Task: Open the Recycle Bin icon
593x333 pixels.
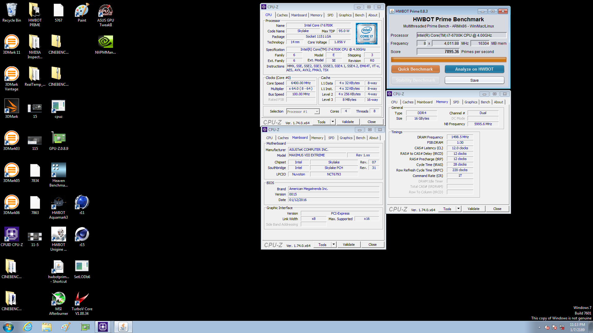Action: click(x=11, y=13)
